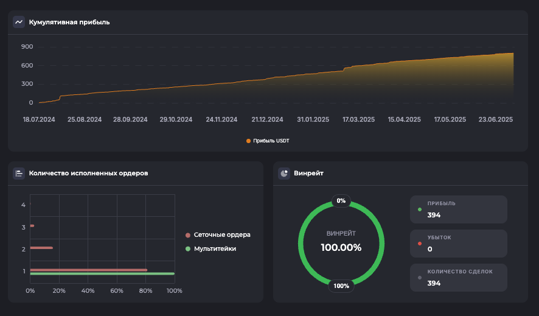This screenshot has width=539, height=316.
Task: Click the pie chart icon beside Винрейт
Action: click(284, 174)
